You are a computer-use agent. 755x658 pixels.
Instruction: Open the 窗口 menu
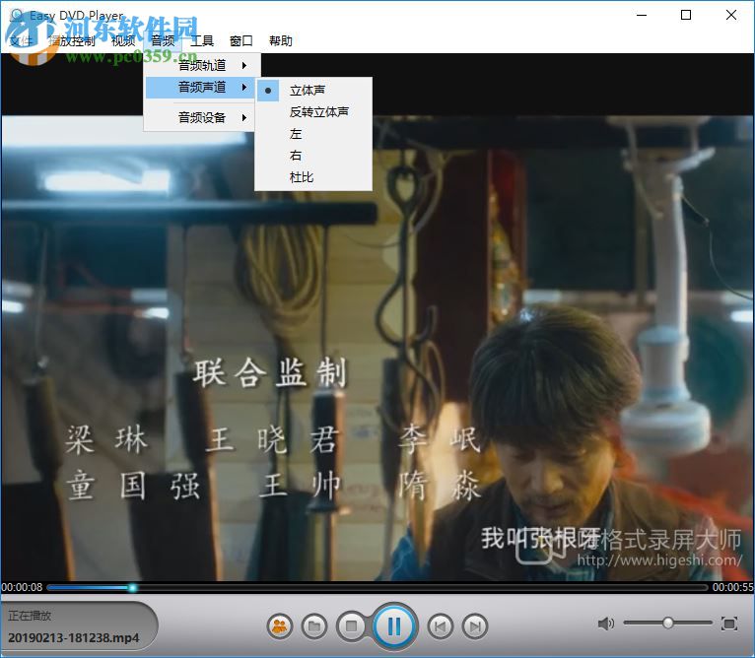[x=241, y=41]
